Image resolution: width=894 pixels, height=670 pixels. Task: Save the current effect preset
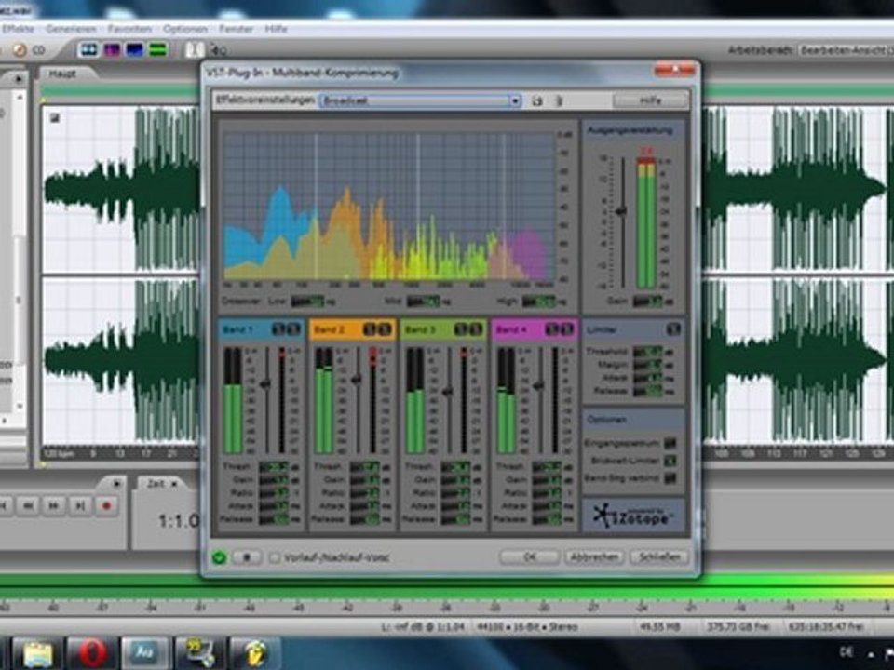click(x=537, y=100)
